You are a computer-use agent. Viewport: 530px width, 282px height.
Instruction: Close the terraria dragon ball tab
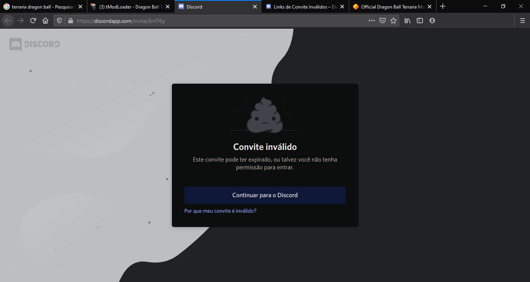point(80,7)
